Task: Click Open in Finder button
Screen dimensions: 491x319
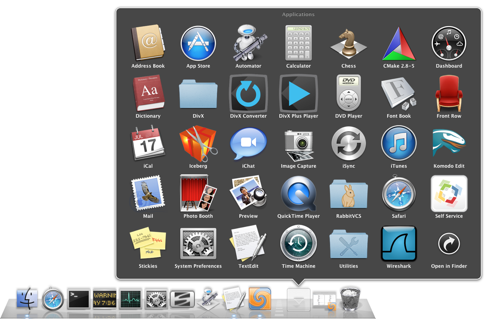Action: point(449,244)
